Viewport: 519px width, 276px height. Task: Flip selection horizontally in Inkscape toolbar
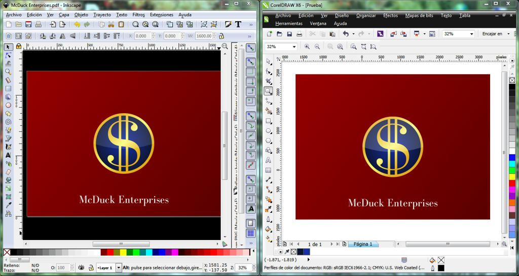(63, 36)
